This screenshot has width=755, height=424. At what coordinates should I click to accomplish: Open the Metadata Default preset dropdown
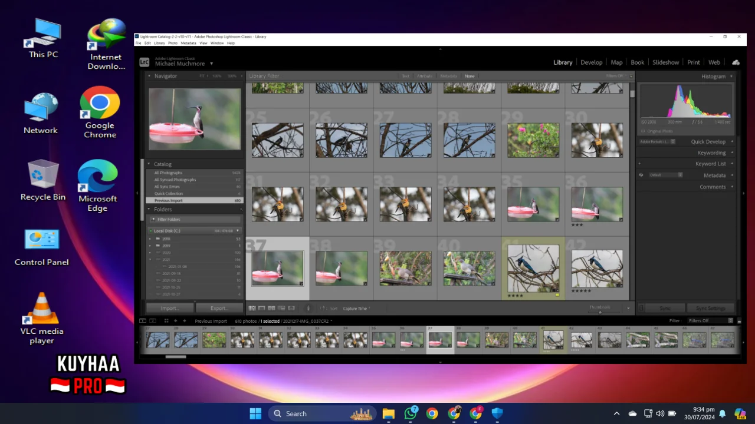click(665, 175)
